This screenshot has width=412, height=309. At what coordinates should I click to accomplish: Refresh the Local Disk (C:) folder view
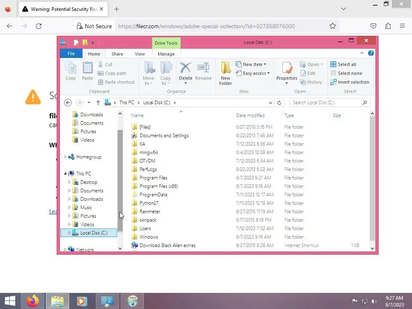coord(279,103)
